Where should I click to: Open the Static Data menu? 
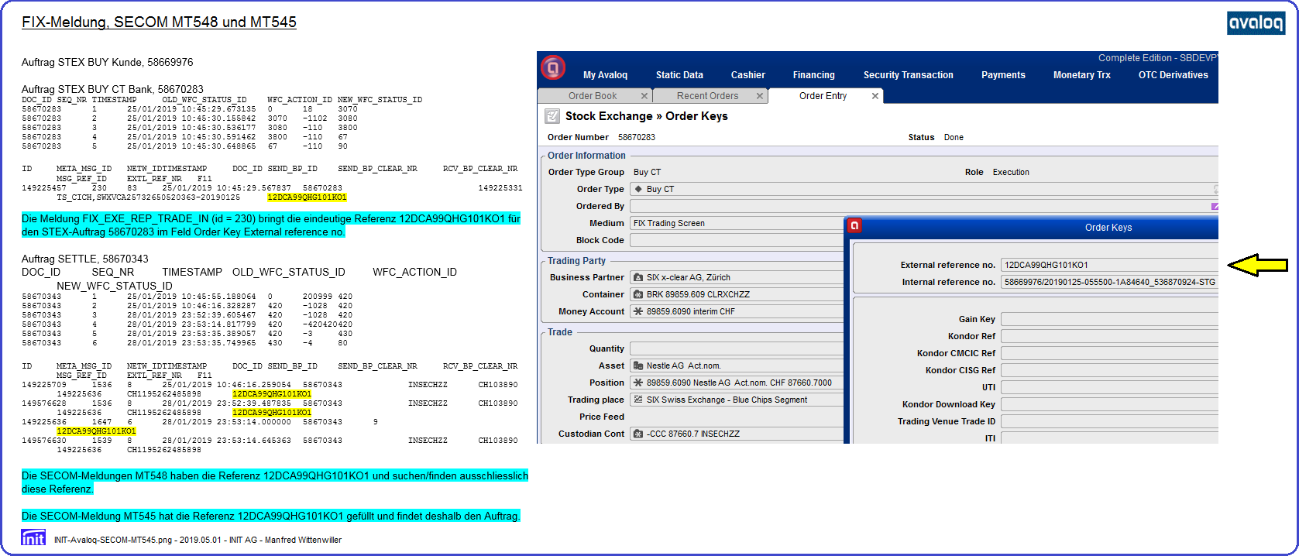[x=679, y=75]
